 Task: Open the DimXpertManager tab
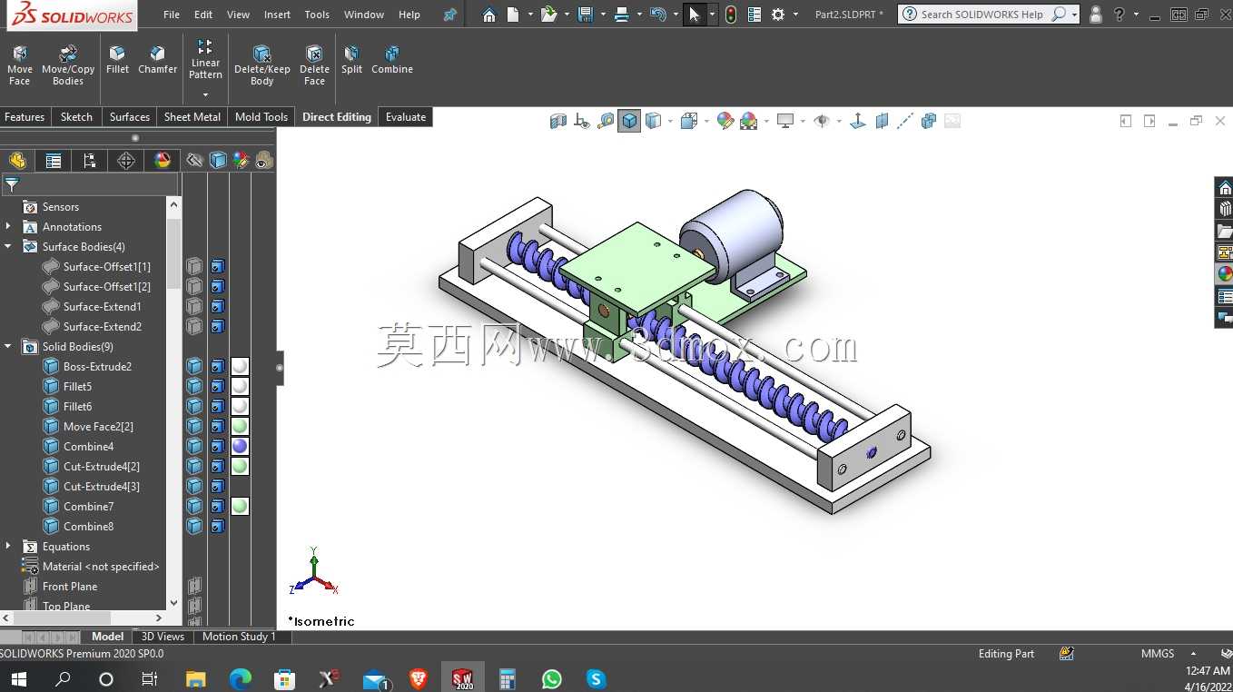[126, 161]
